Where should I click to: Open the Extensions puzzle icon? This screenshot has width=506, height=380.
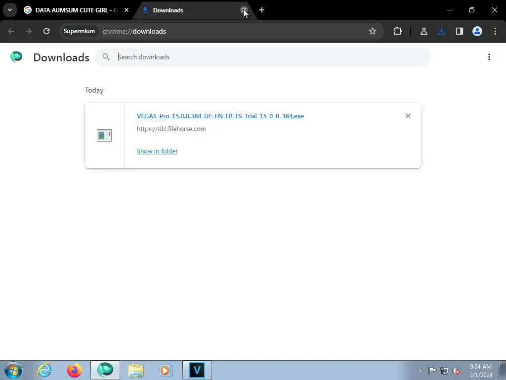pyautogui.click(x=398, y=31)
